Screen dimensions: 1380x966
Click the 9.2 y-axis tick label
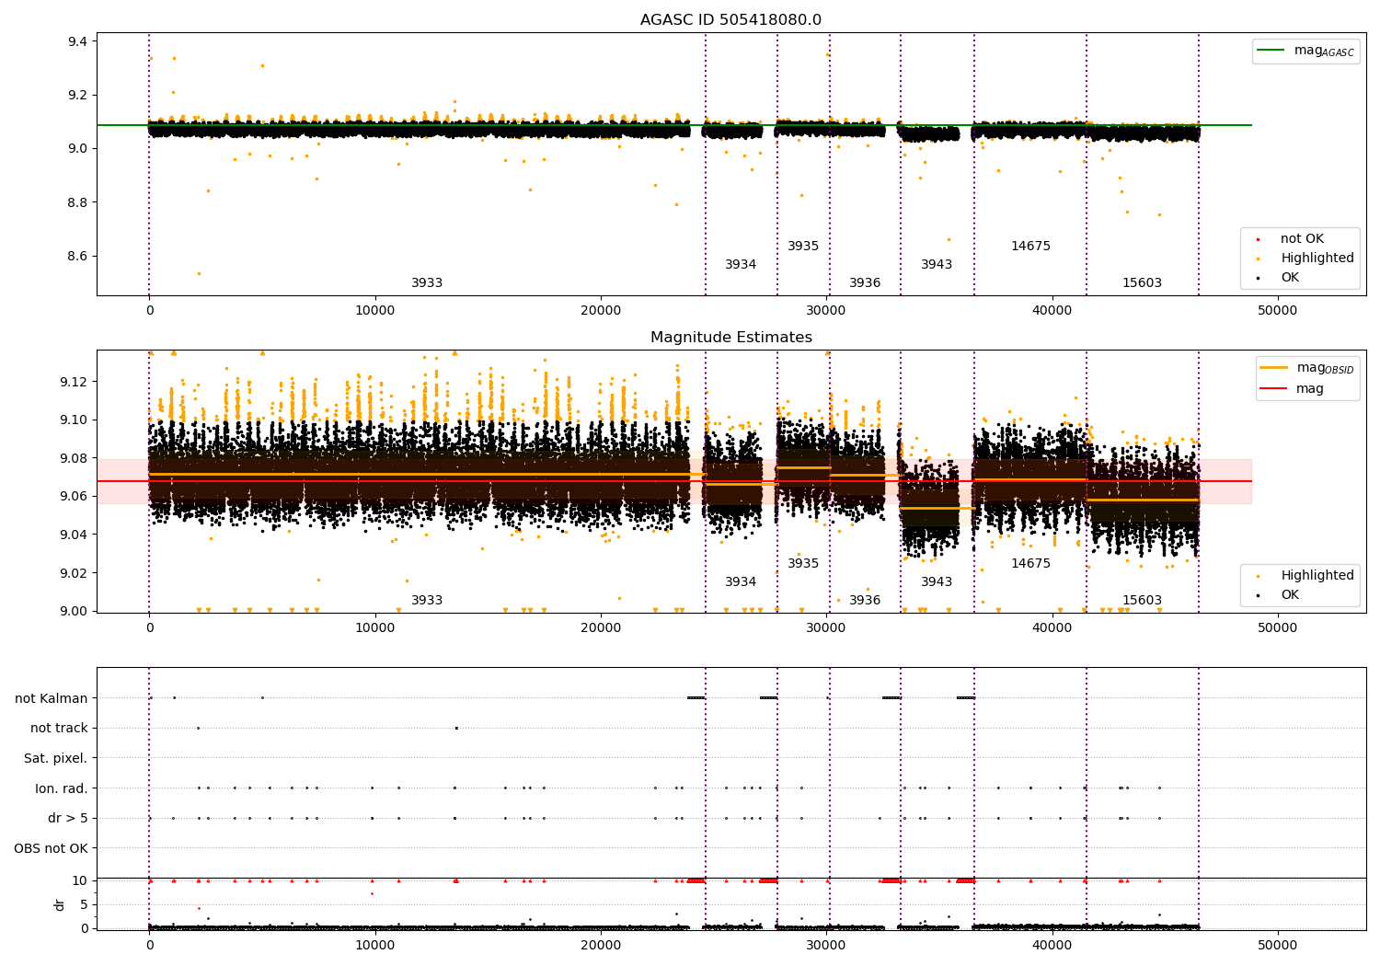[x=77, y=95]
